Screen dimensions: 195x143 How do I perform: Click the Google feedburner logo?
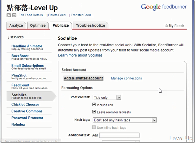click(x=164, y=7)
